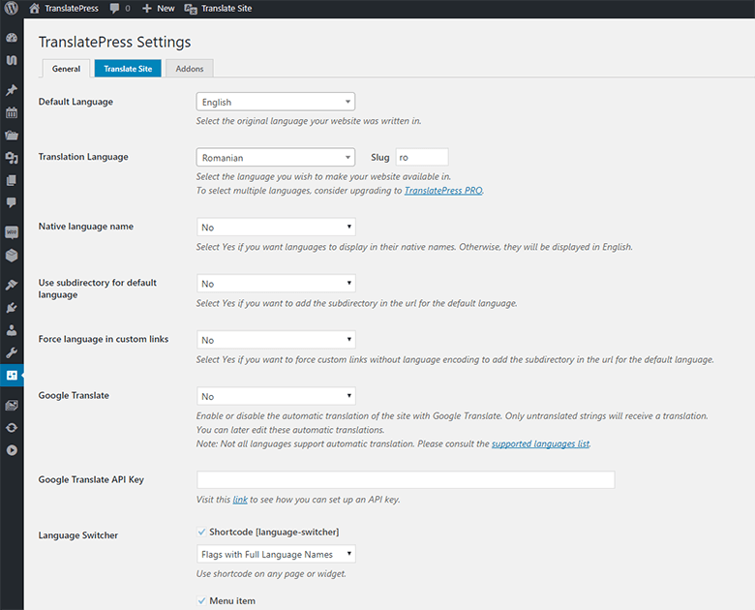Viewport: 755px width, 610px height.
Task: Click Translate Site in admin bar
Action: point(226,8)
